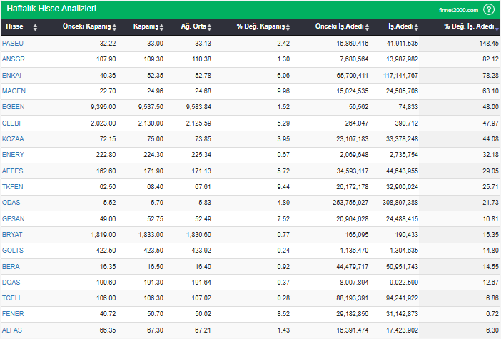Select ENKAI volume 117,144,767
Screen dimensions: 501x339
pos(400,76)
